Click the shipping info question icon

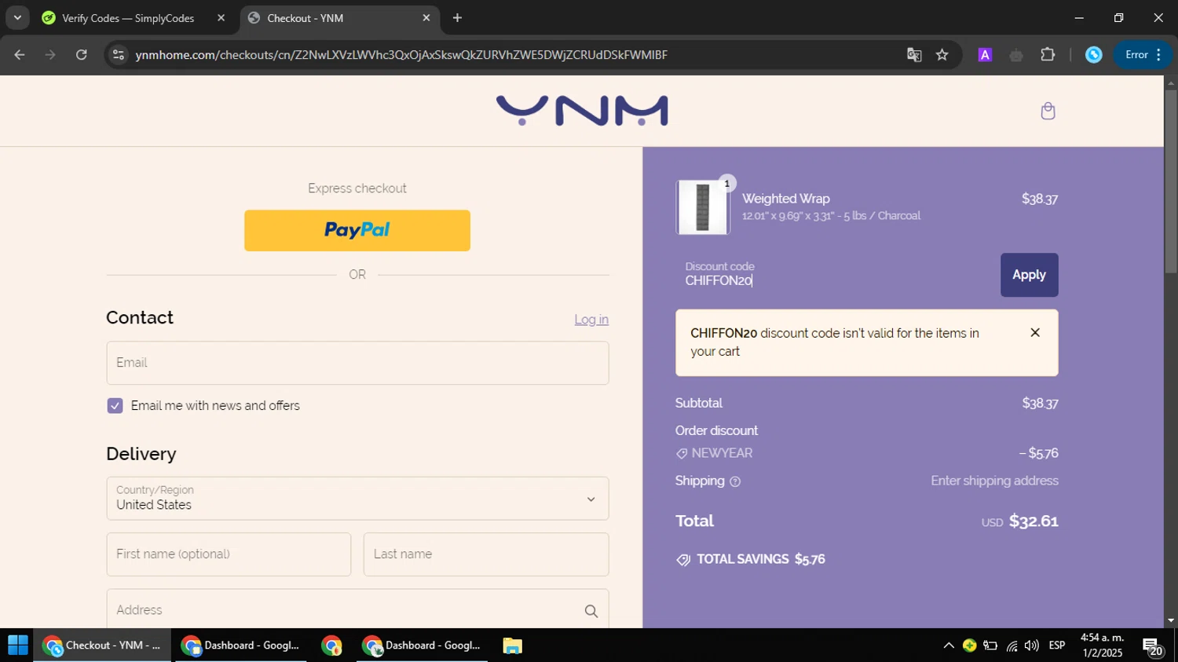(735, 481)
